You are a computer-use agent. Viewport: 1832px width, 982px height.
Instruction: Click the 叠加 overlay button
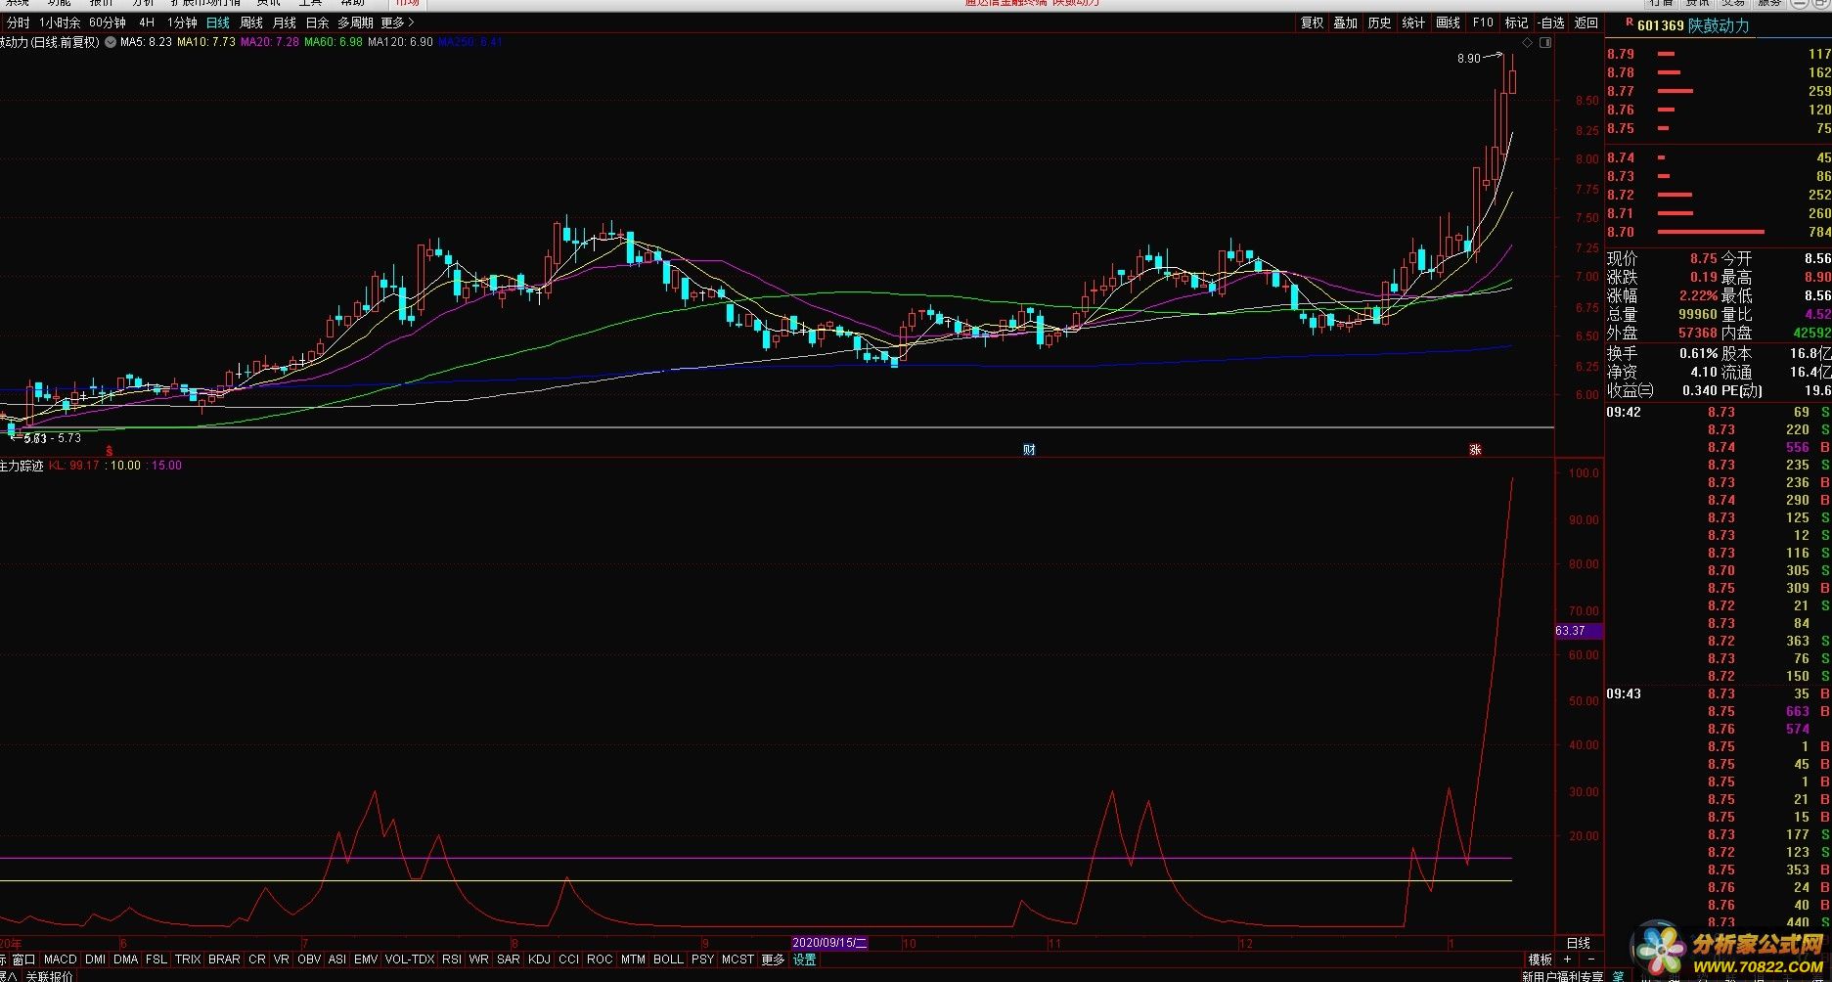coord(1346,22)
